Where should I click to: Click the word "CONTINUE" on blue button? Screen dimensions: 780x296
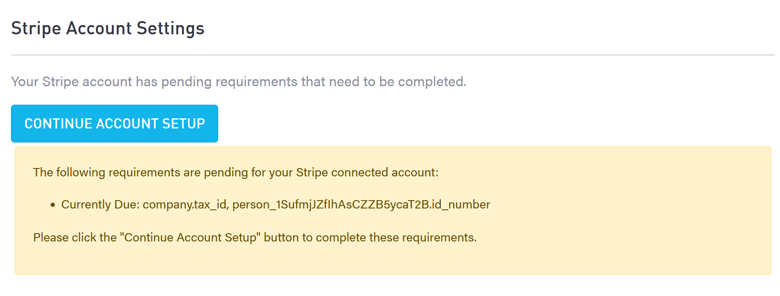coord(58,124)
